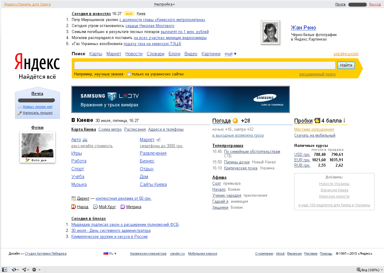Click the Opera Unite icon in status bar
The width and height of the screenshot is (384, 273).
tap(24, 270)
